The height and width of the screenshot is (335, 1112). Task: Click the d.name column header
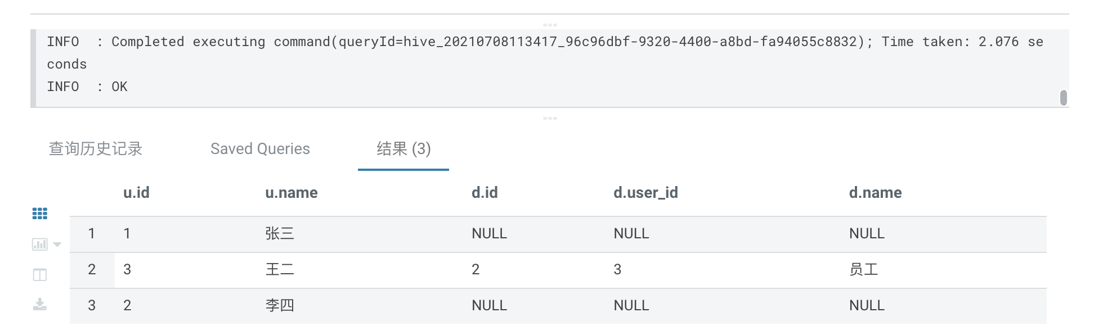point(875,193)
